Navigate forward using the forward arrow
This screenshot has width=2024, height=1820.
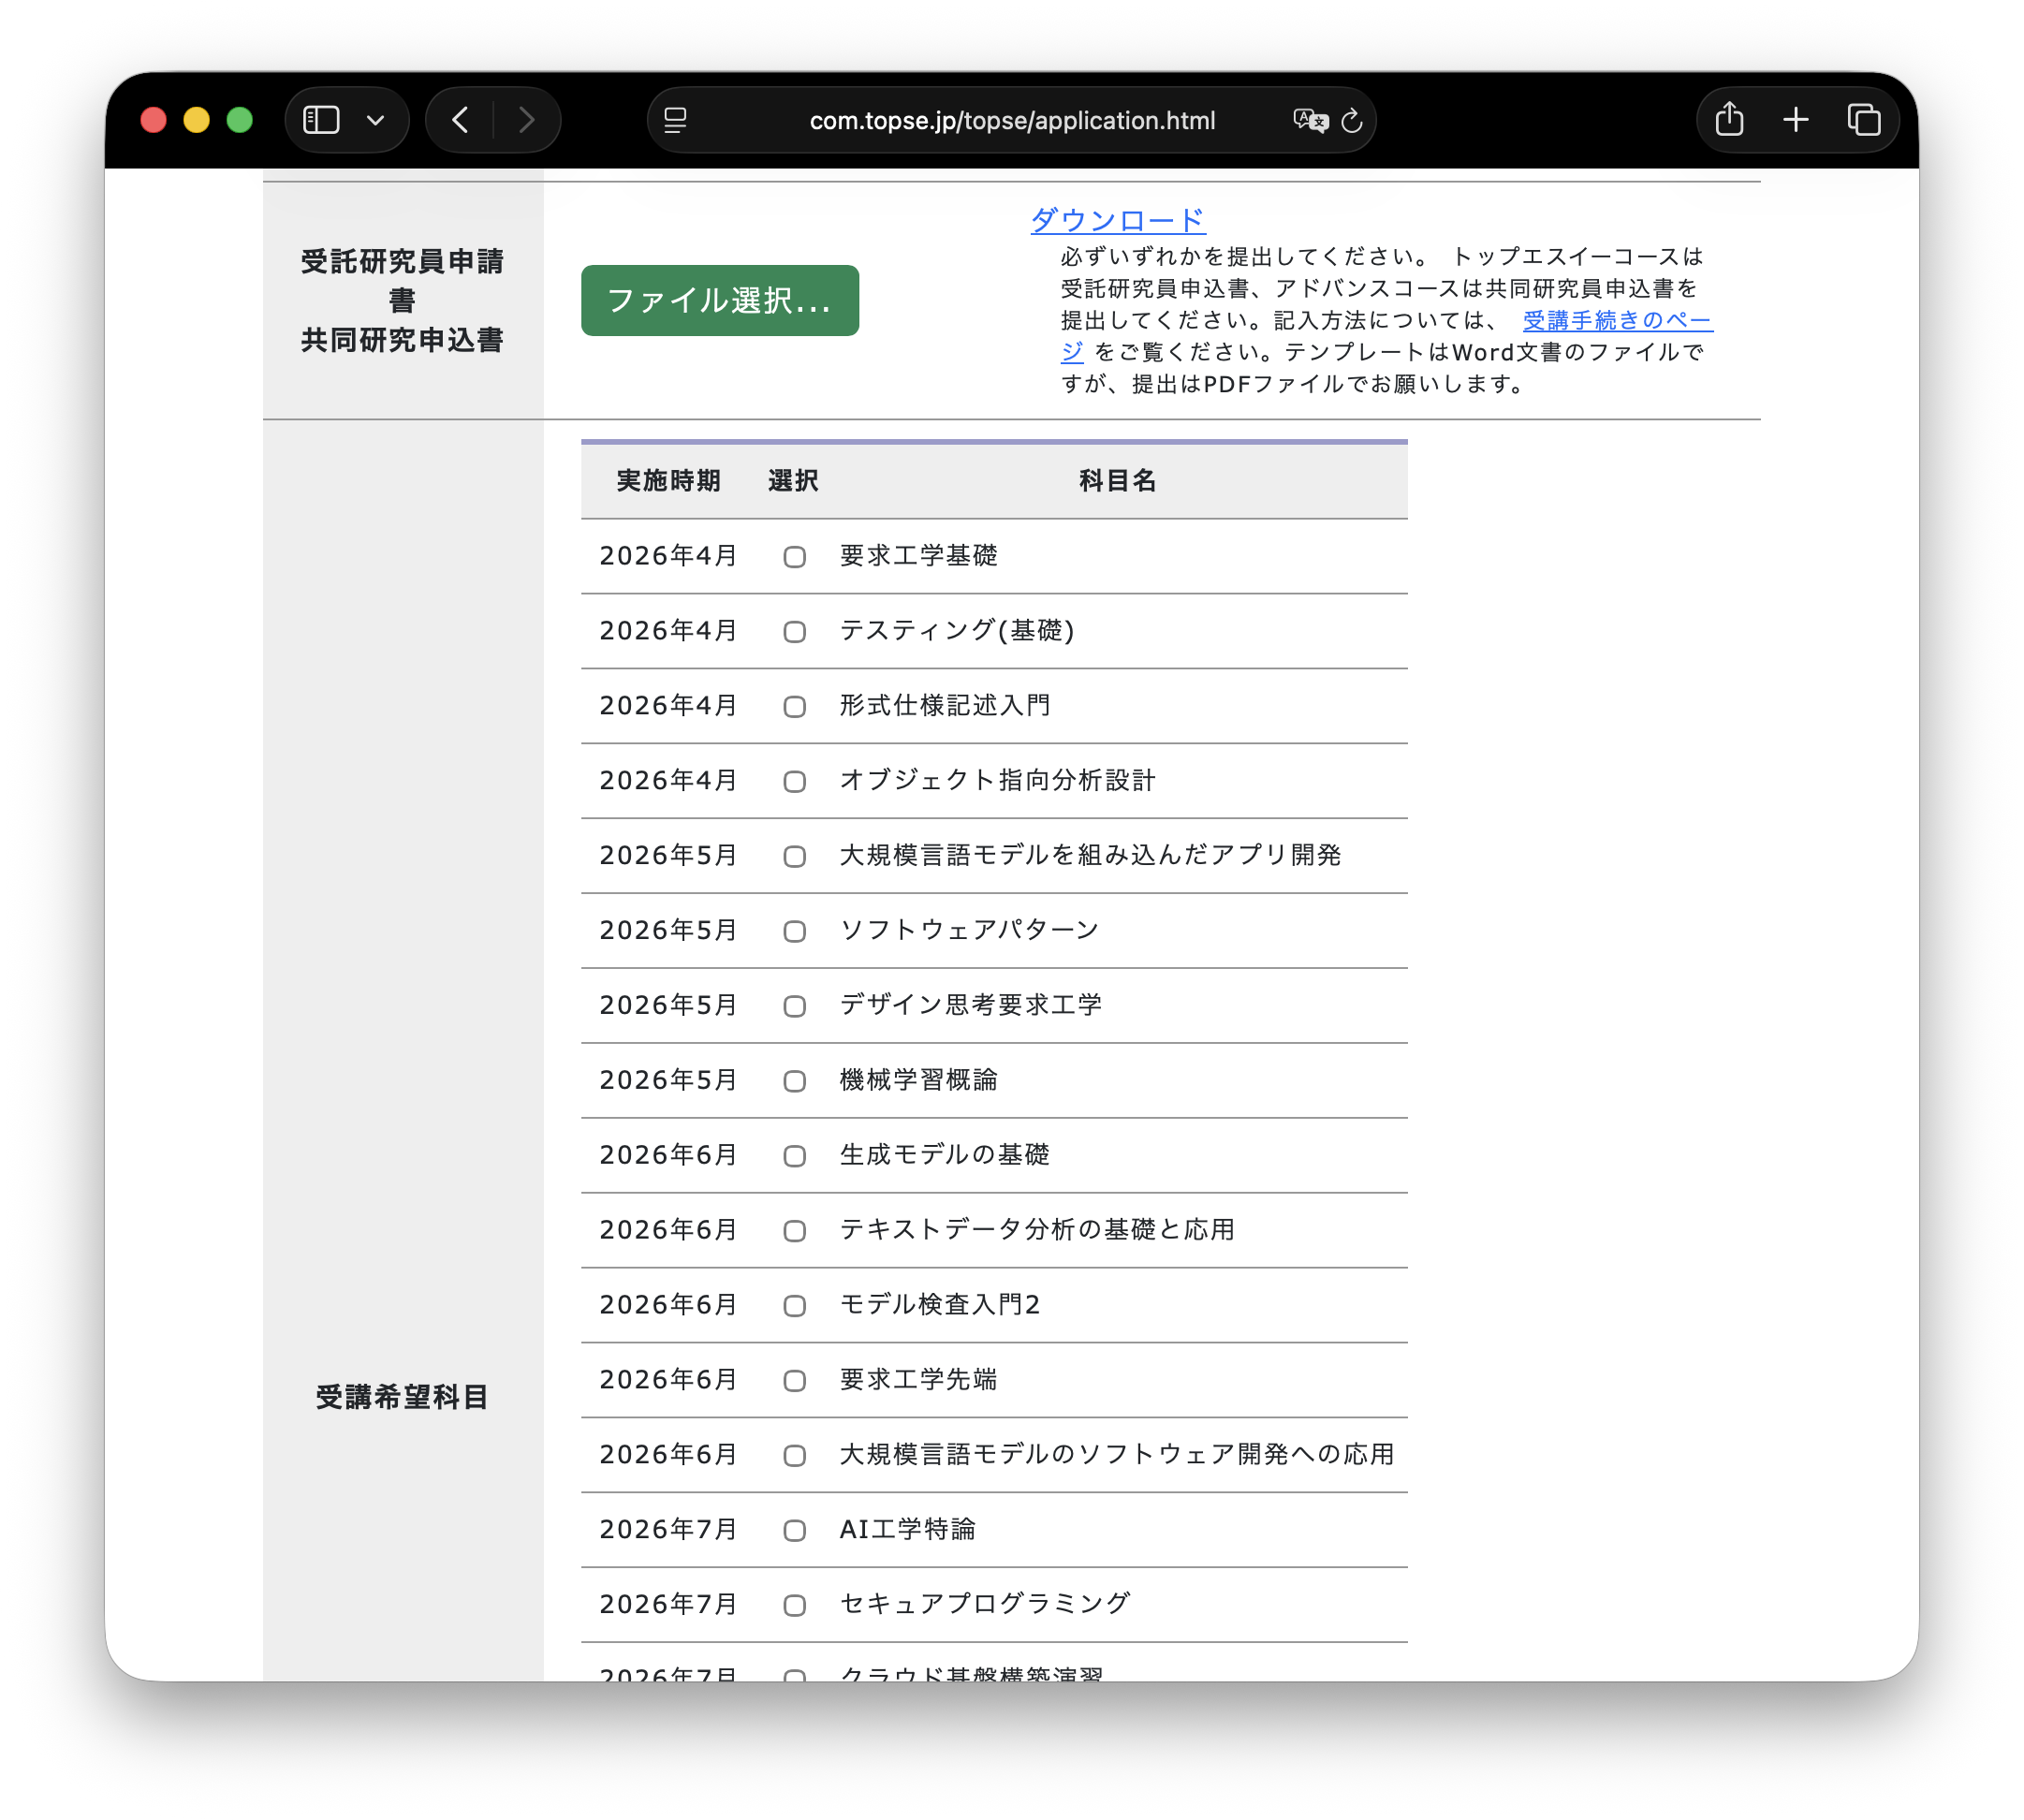[527, 119]
